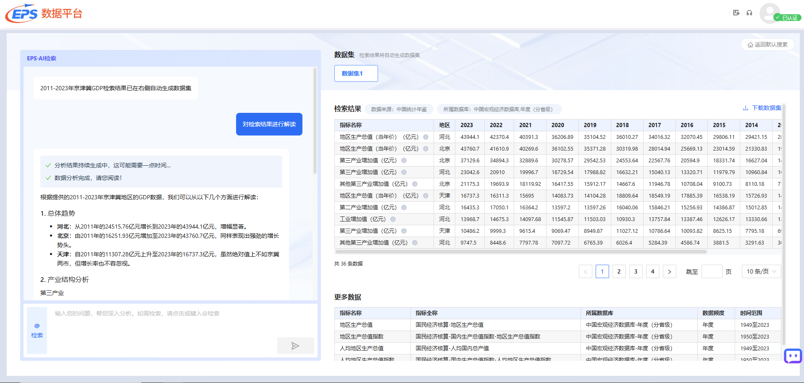Screen dimensions: 804x383
Task: Open the 10 条/页 page size dropdown
Action: 761,271
